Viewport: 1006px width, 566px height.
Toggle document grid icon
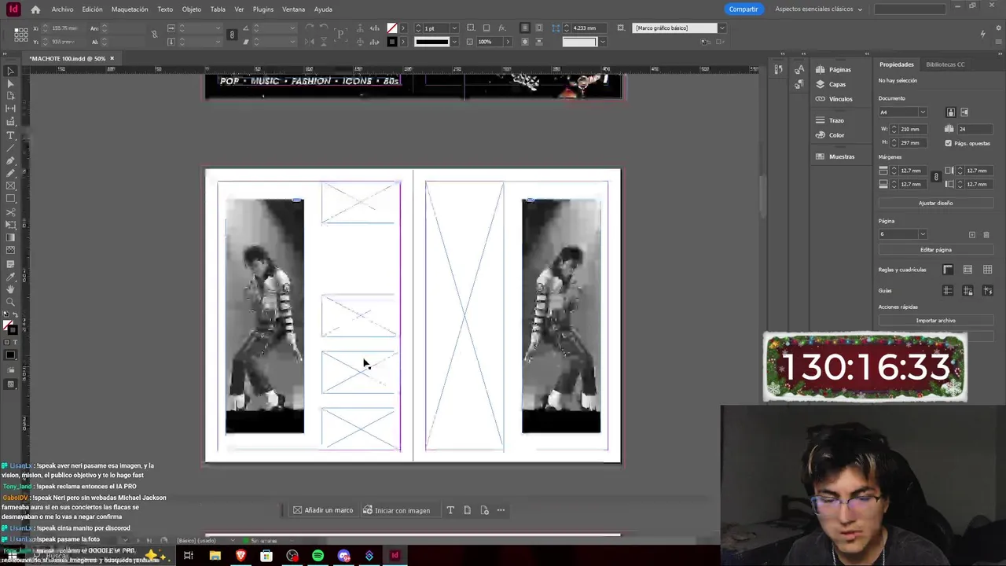point(987,270)
